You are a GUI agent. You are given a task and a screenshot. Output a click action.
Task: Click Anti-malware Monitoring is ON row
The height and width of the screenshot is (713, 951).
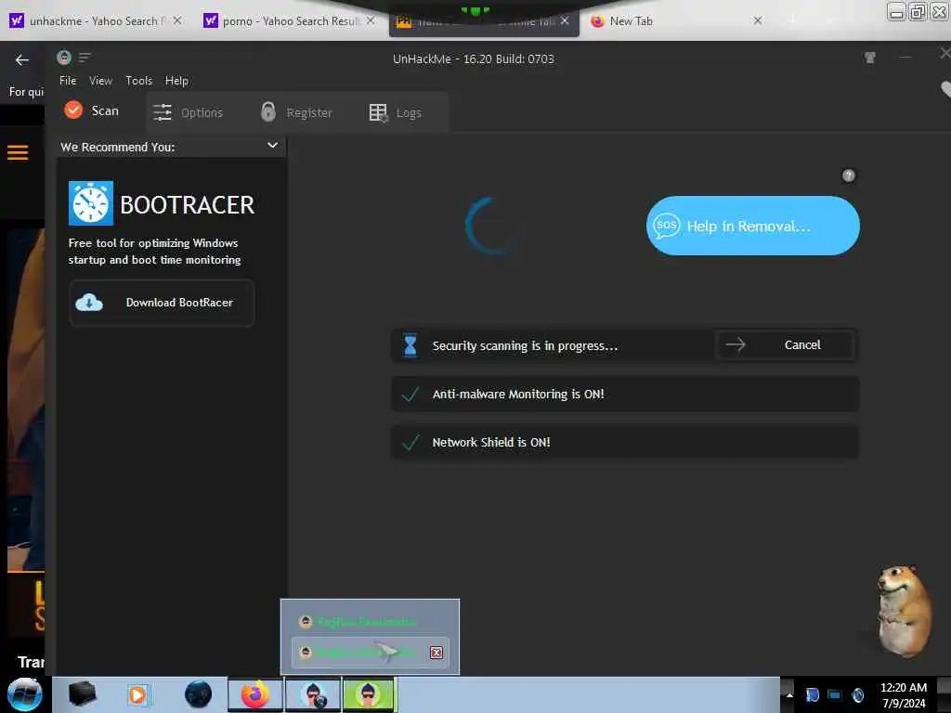625,394
